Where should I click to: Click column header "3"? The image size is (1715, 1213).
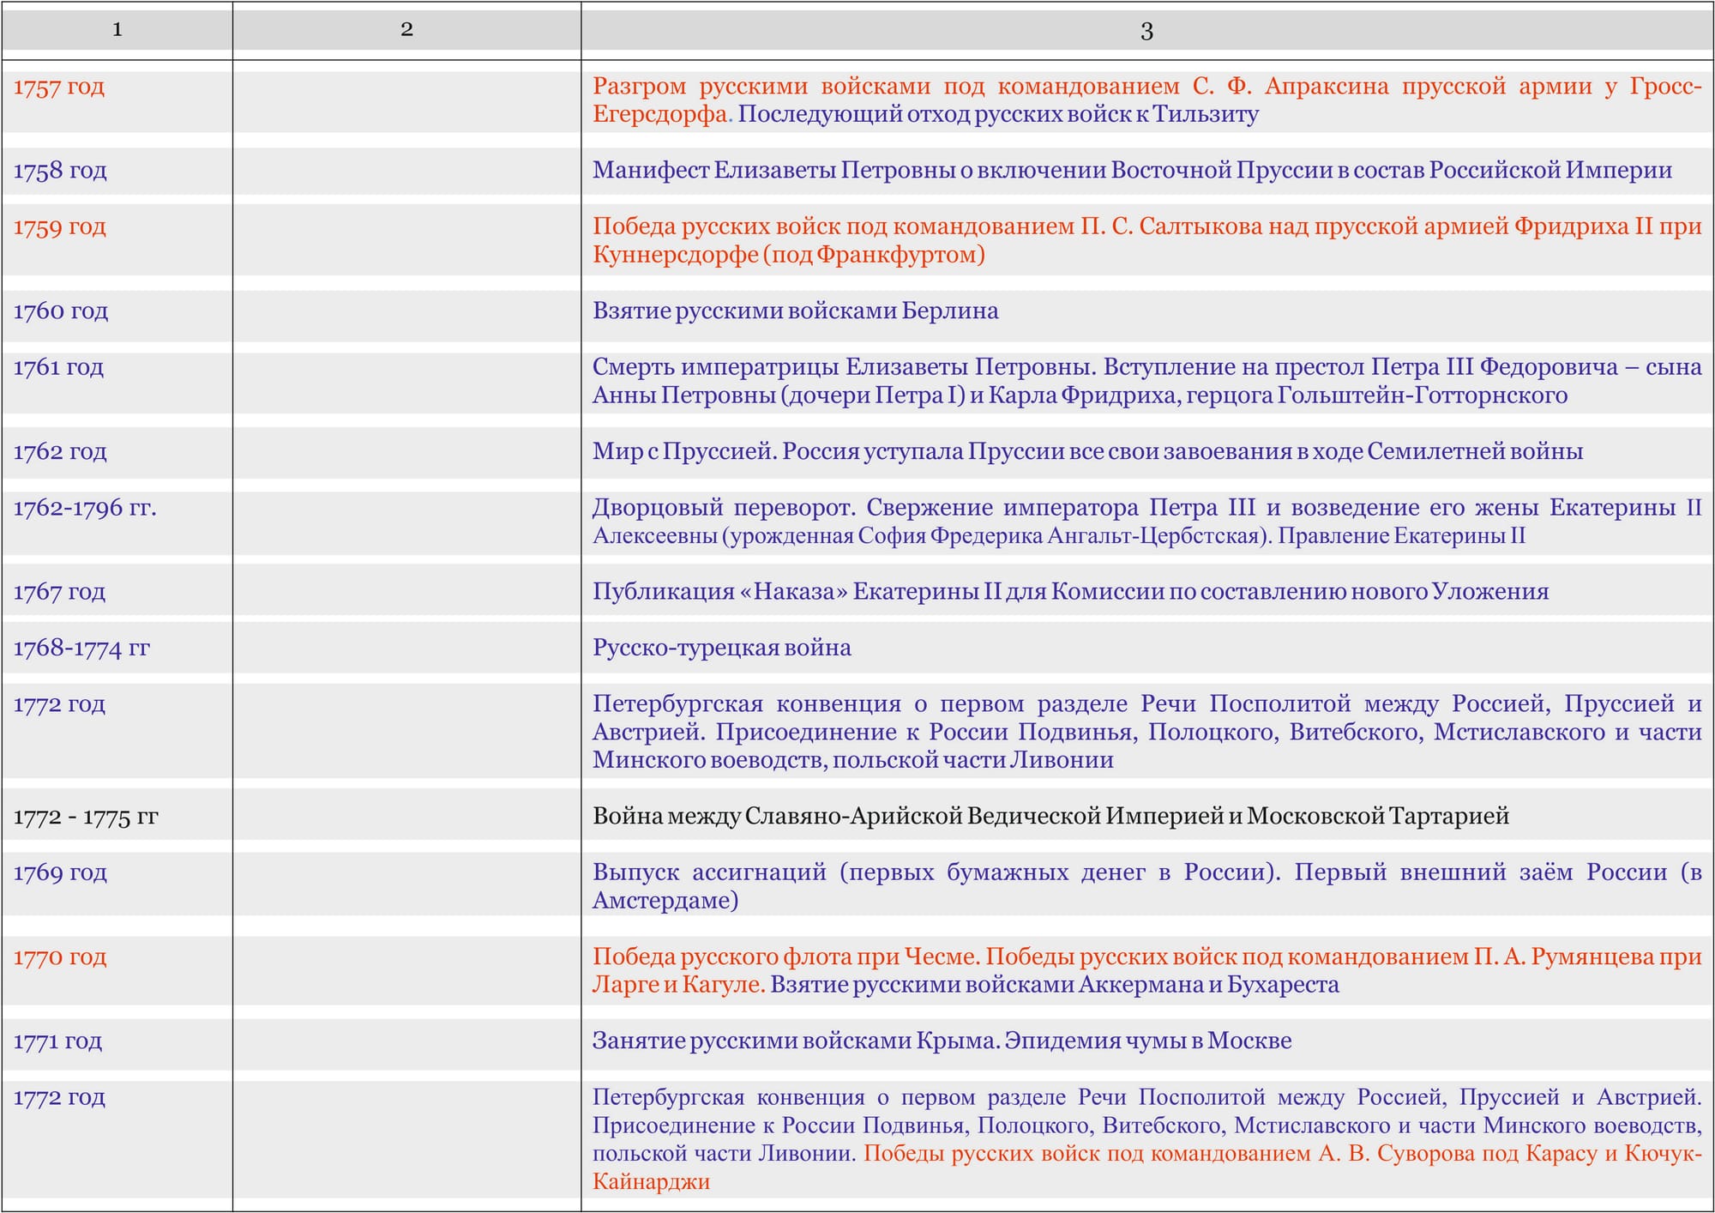[x=1147, y=31]
